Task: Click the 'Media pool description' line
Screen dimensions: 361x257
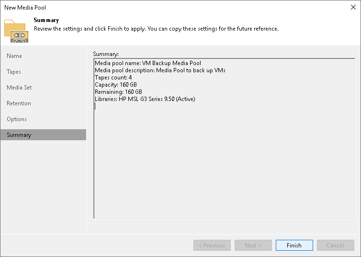Action: pyautogui.click(x=160, y=70)
